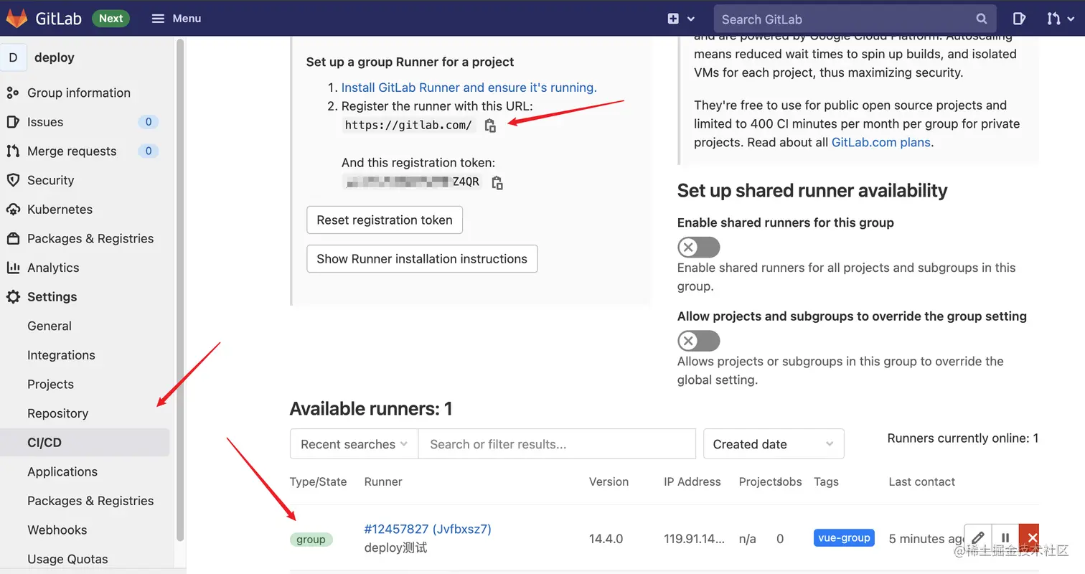Screen dimensions: 1085x574
Task: Open Group information in sidebar
Action: (x=79, y=93)
